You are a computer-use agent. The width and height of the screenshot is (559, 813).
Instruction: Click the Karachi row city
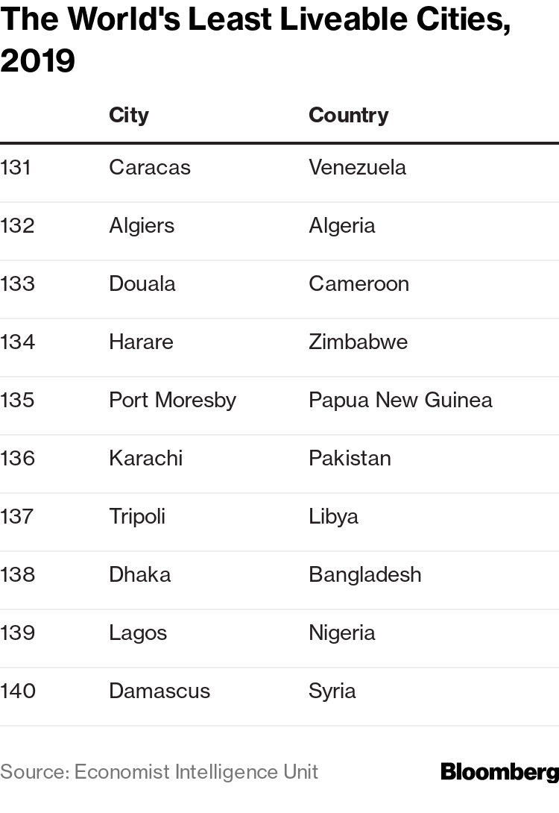click(x=145, y=459)
